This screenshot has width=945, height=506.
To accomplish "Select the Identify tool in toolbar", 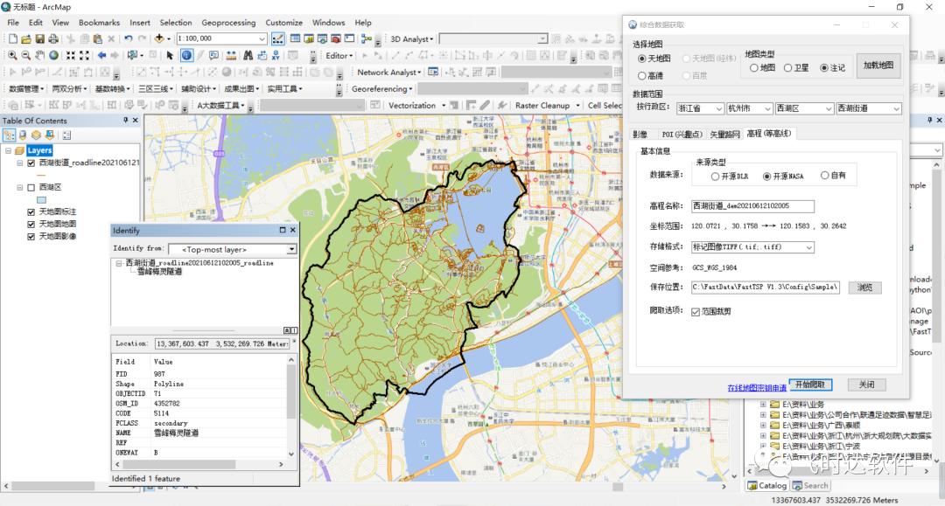I will tap(186, 55).
